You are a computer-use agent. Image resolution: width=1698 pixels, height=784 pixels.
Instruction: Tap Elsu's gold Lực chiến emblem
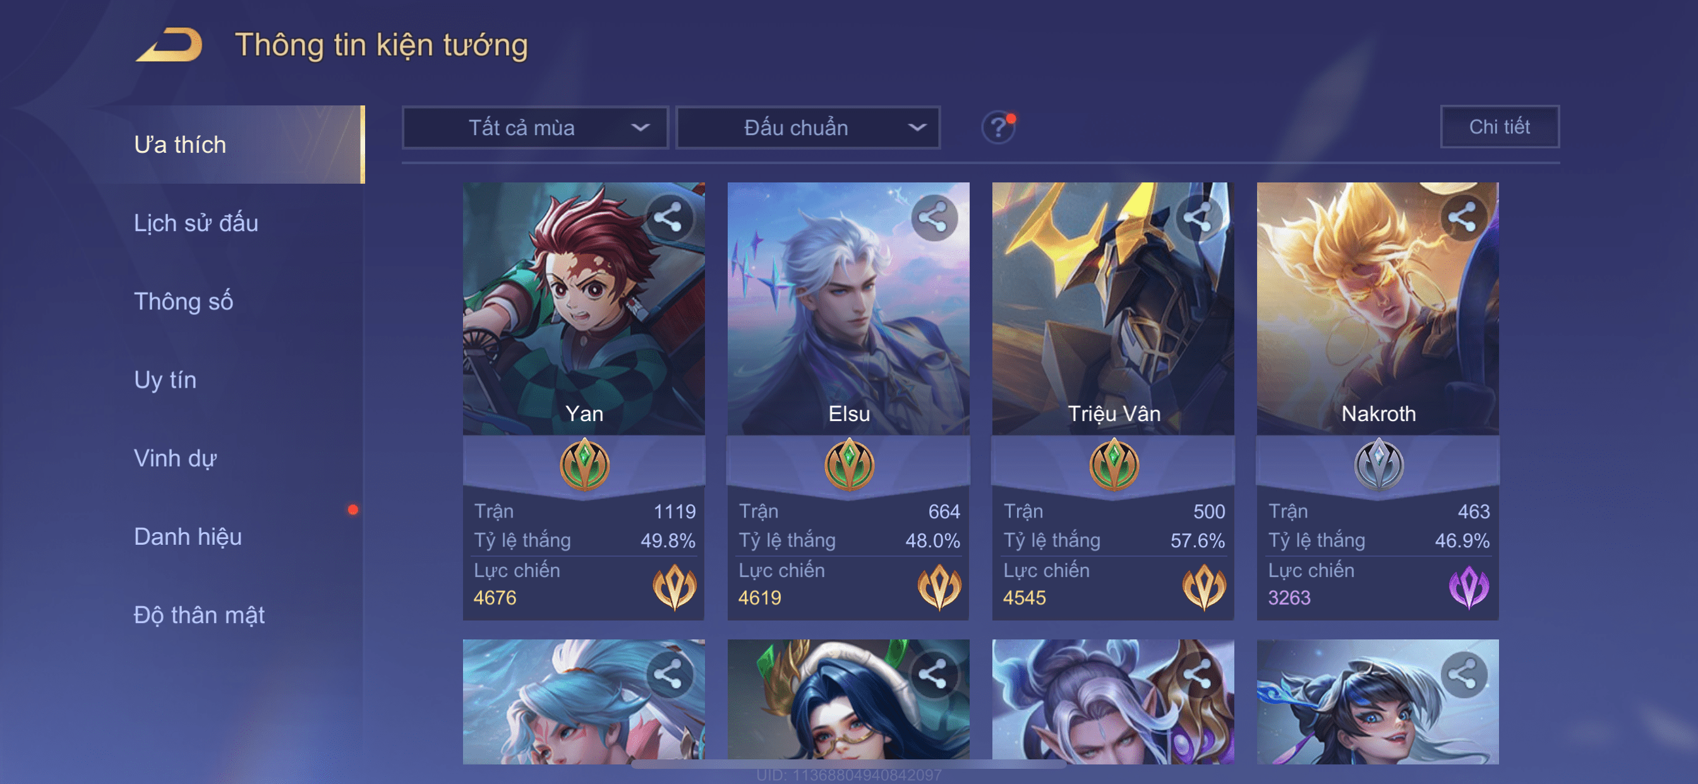coord(939,586)
